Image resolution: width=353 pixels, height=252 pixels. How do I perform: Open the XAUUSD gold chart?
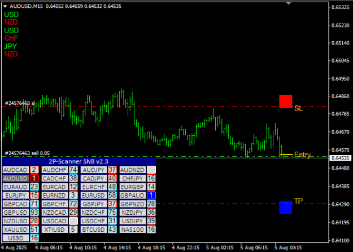[x=16, y=229]
